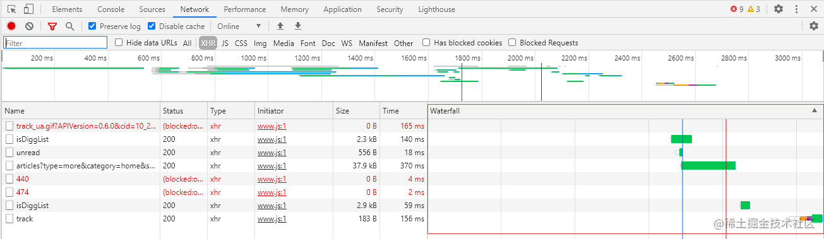824x239 pixels.
Task: Toggle the device toolbar icon
Action: coord(28,9)
